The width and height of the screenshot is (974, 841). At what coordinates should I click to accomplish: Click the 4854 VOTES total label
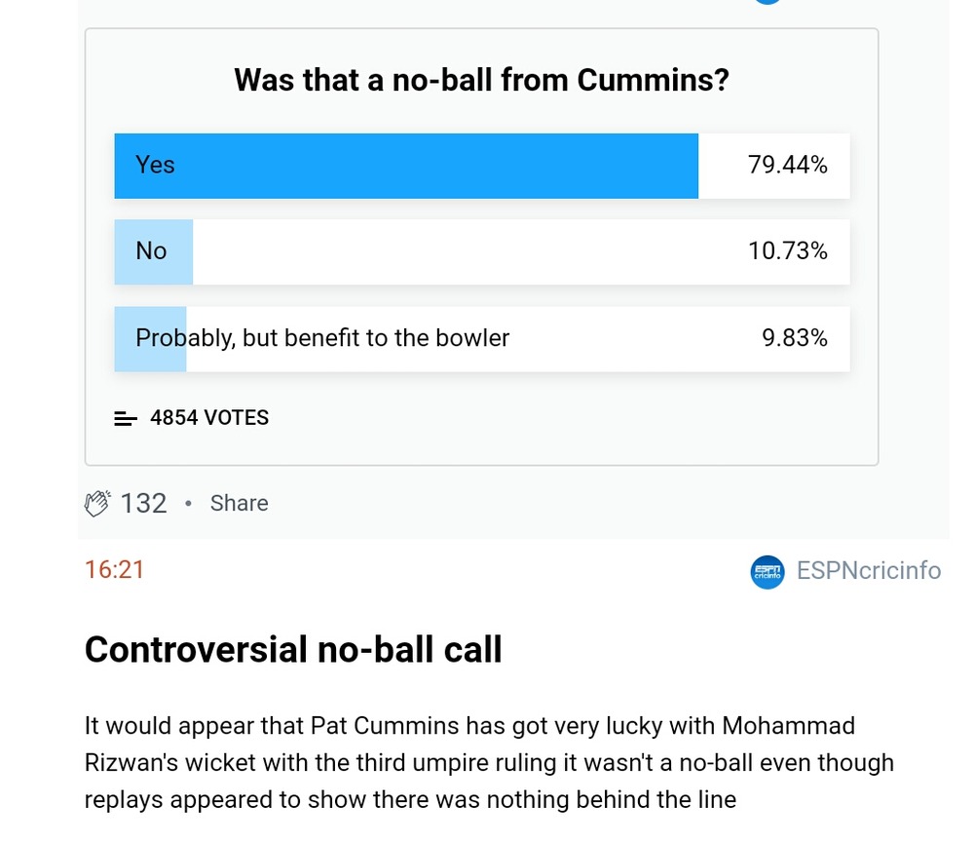tap(209, 418)
